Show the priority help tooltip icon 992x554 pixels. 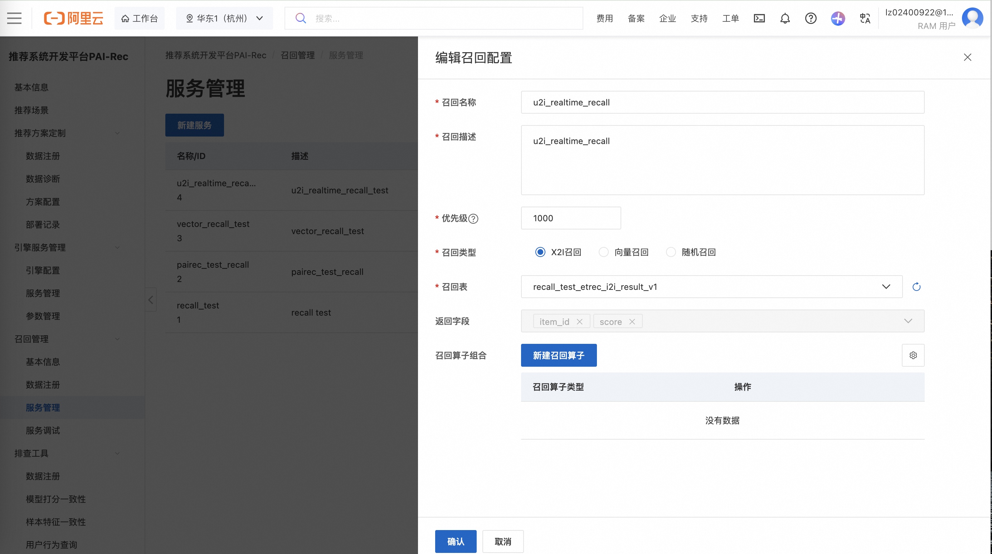coord(473,218)
